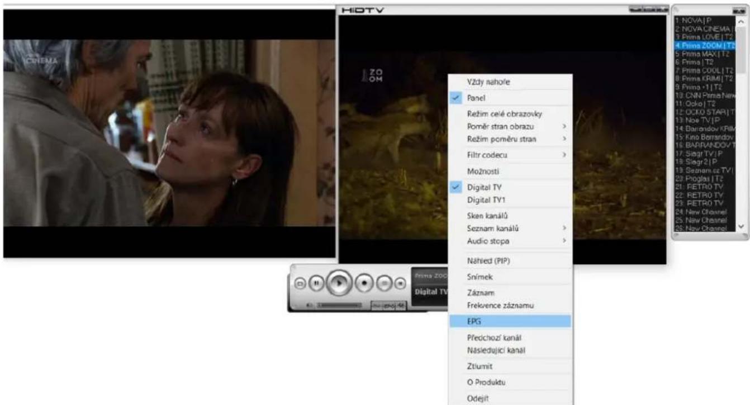Open Frekvence záznamu menu entry
Screen dimensions: 750x405
click(510, 306)
